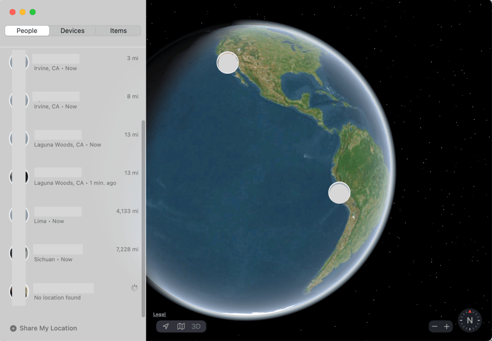Screen dimensions: 492x341
Task: Select the first Irvine, CA person 3 mi away
Action: (72, 63)
